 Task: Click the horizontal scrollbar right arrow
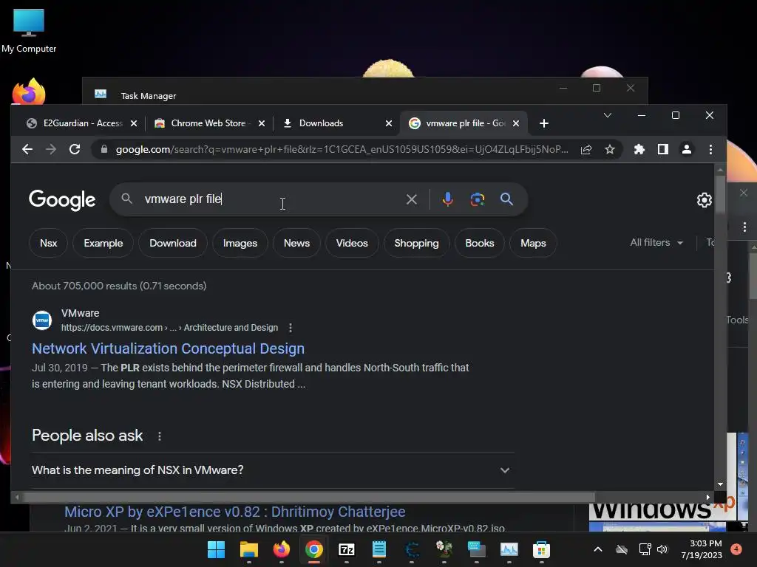[x=707, y=497]
